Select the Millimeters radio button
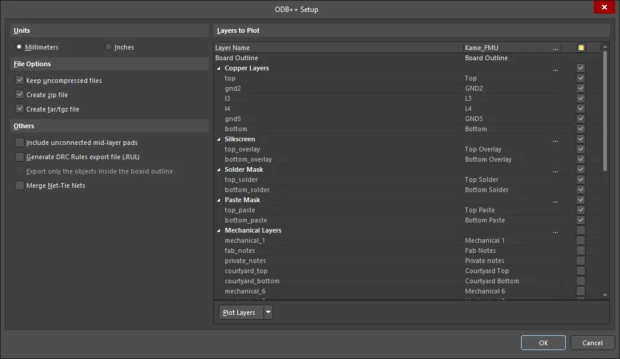620x359 pixels. click(x=19, y=47)
